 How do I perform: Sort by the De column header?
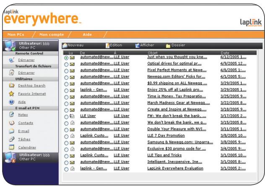point(82,53)
